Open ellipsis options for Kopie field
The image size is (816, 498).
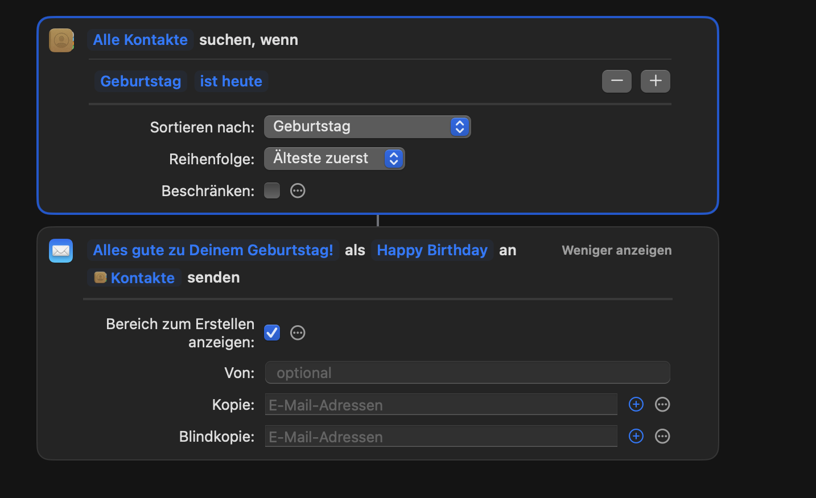[x=662, y=404]
